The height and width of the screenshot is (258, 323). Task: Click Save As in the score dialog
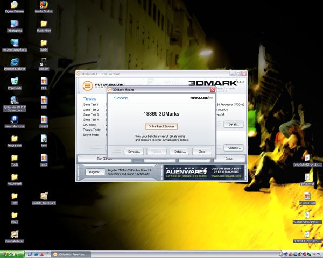point(134,152)
